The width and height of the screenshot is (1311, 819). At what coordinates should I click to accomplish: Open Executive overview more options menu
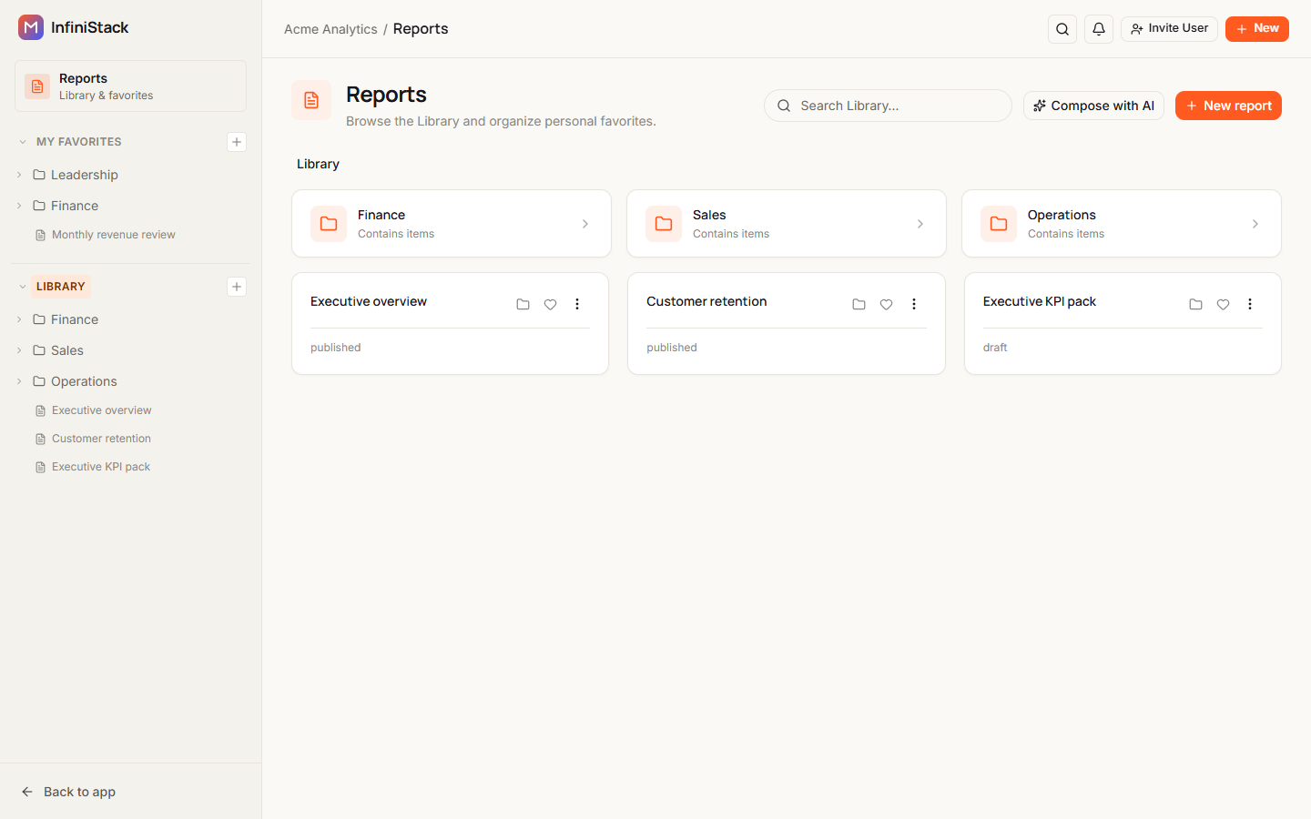point(577,304)
